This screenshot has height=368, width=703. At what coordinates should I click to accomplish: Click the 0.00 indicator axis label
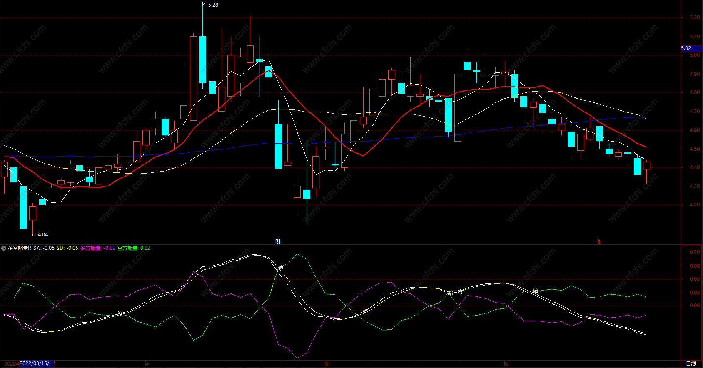coord(695,306)
